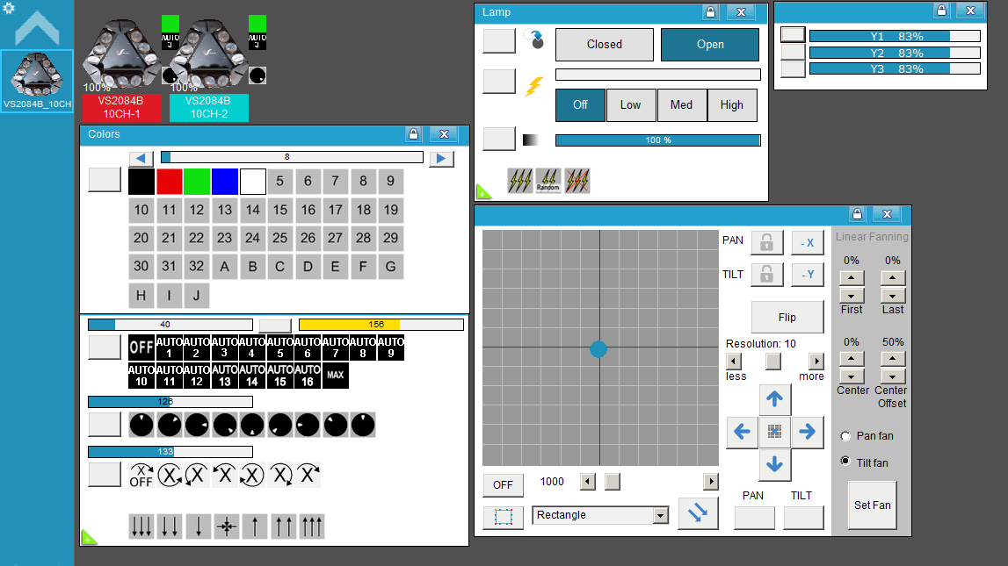Select color preset J
Image resolution: width=1008 pixels, height=566 pixels.
[197, 296]
